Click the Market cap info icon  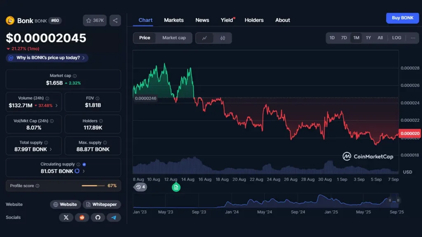[75, 76]
